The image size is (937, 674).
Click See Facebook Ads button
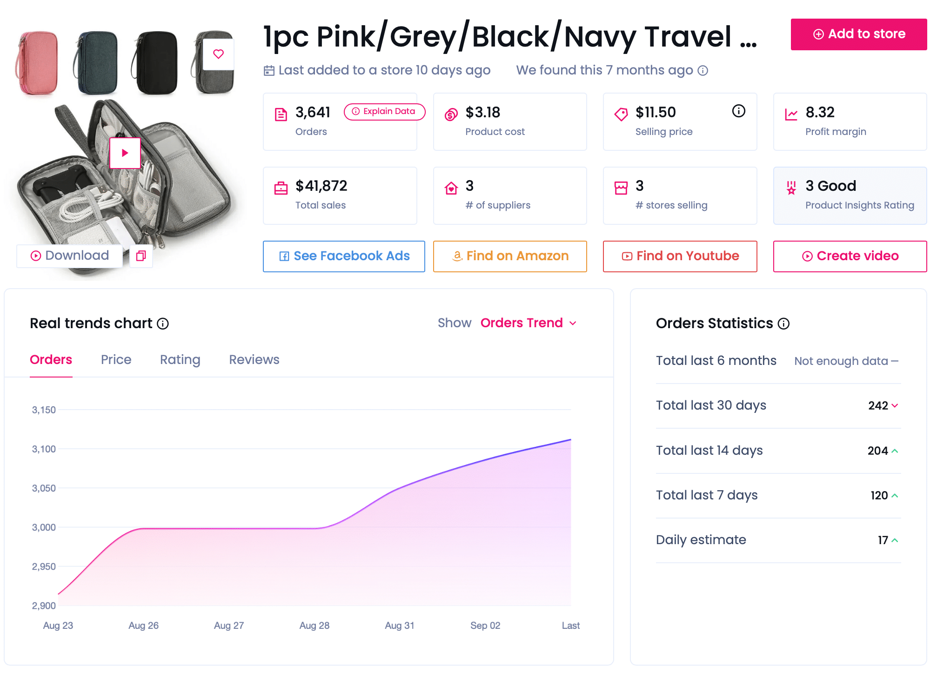[344, 256]
